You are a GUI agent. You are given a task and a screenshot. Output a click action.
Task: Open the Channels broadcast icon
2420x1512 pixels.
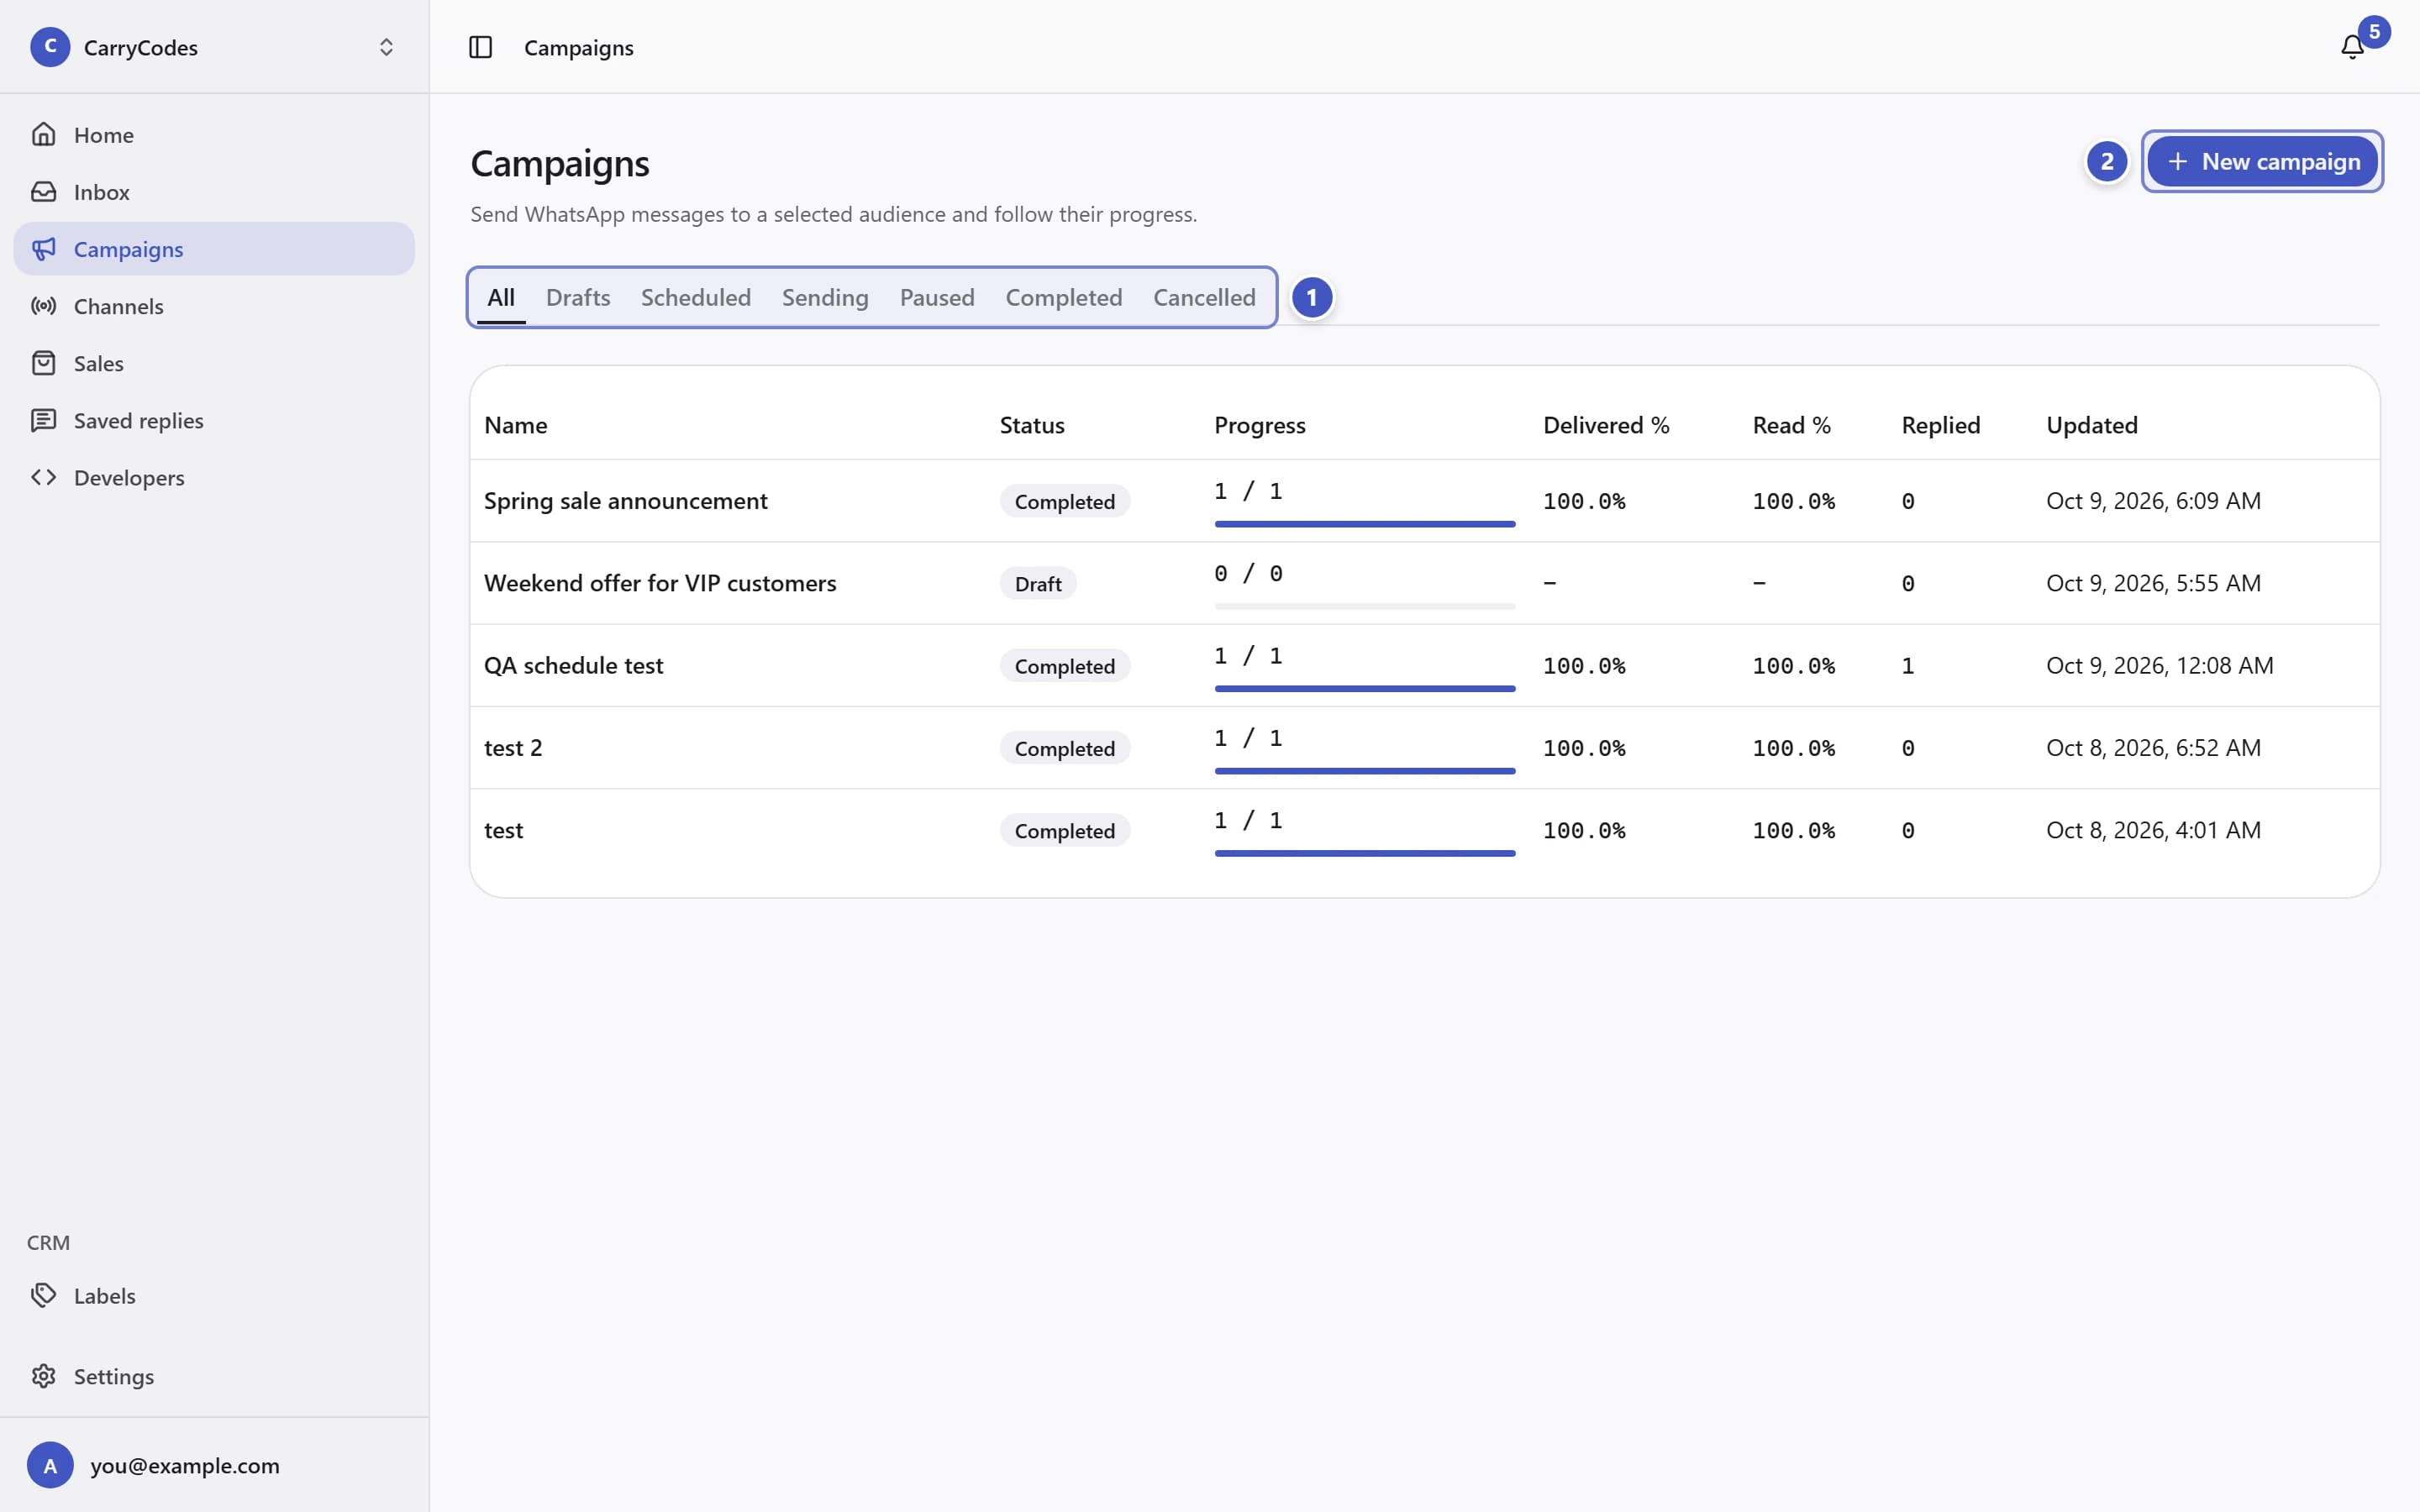(43, 306)
